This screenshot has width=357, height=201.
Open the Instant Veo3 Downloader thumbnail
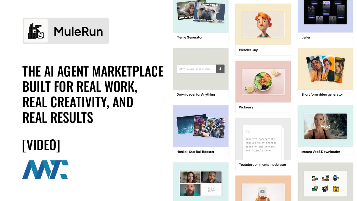click(x=325, y=126)
